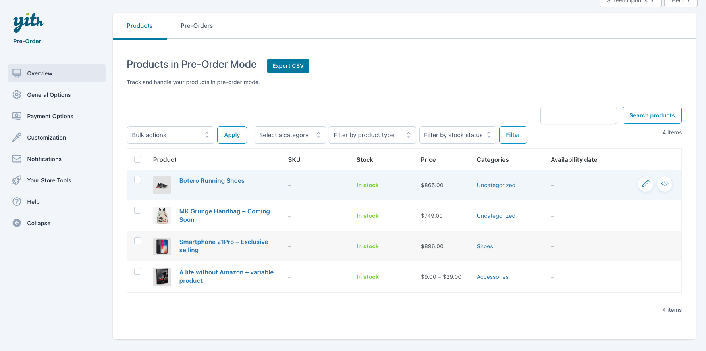The image size is (706, 351).
Task: Open the Bulk actions dropdown
Action: 170,135
